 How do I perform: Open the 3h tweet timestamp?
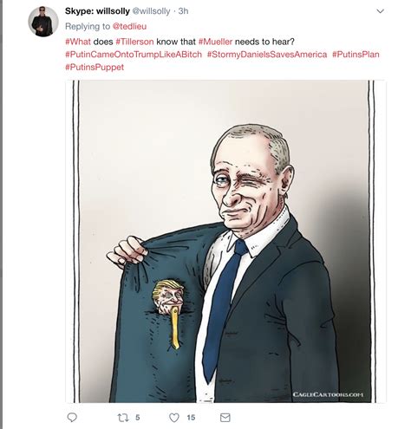click(x=183, y=11)
